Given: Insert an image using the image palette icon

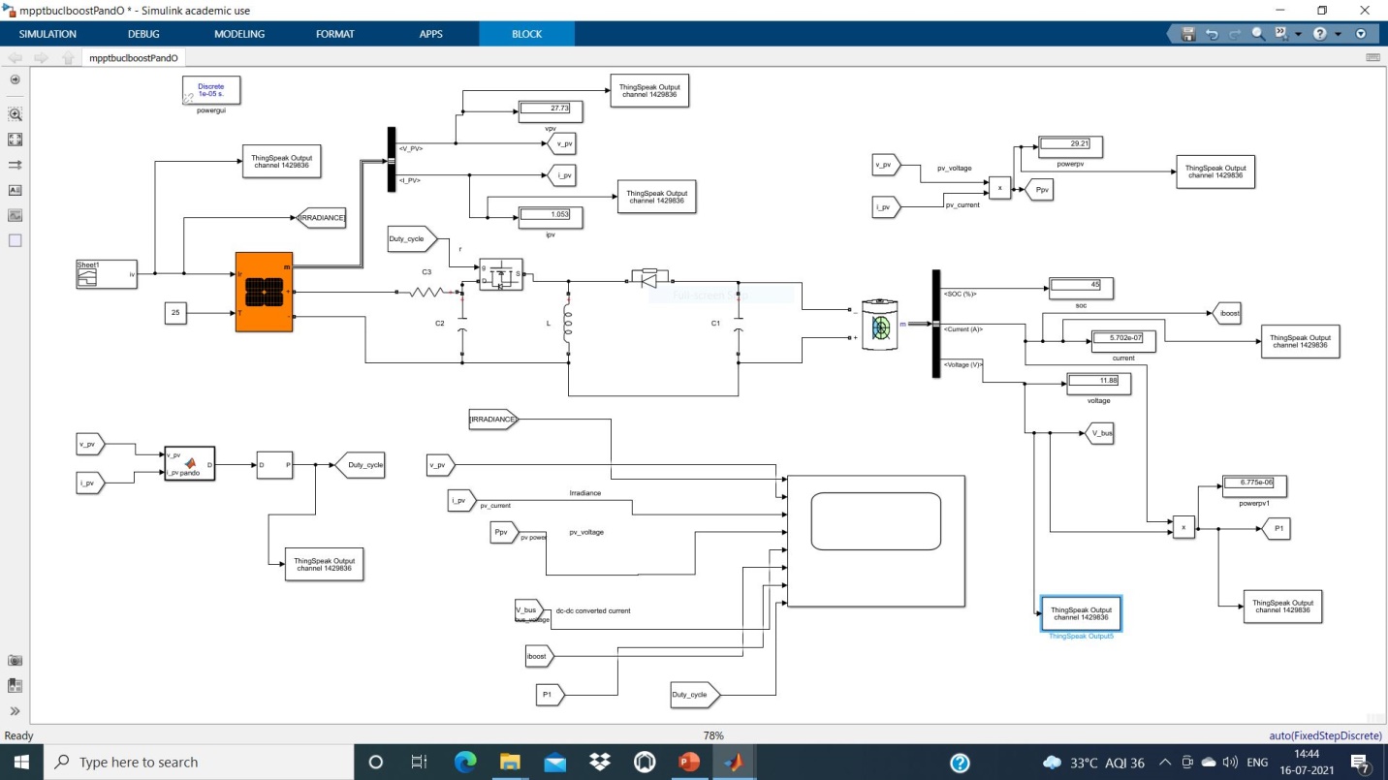Looking at the screenshot, I should click(15, 215).
